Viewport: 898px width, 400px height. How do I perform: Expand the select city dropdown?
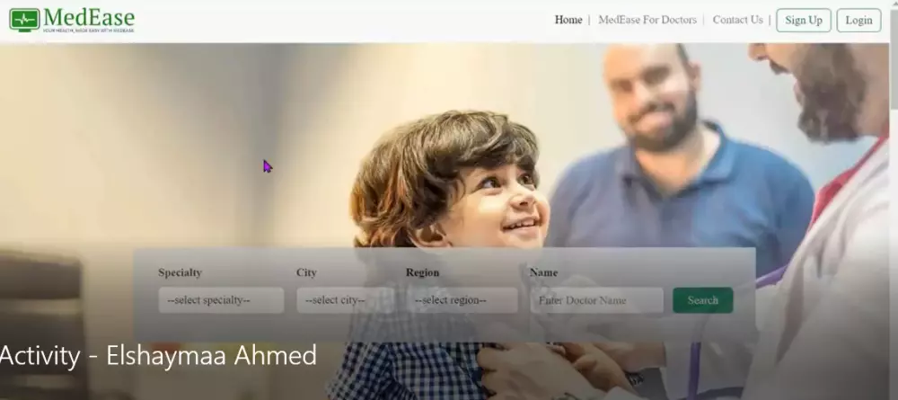pos(346,300)
